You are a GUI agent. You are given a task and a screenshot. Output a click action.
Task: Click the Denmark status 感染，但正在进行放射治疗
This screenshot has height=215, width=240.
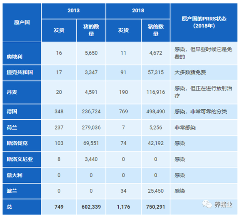(203, 92)
